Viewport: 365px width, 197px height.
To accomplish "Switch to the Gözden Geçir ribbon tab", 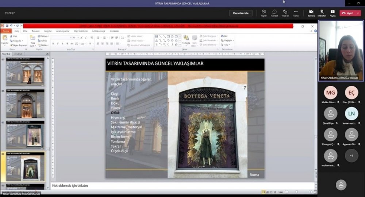I will [99, 31].
